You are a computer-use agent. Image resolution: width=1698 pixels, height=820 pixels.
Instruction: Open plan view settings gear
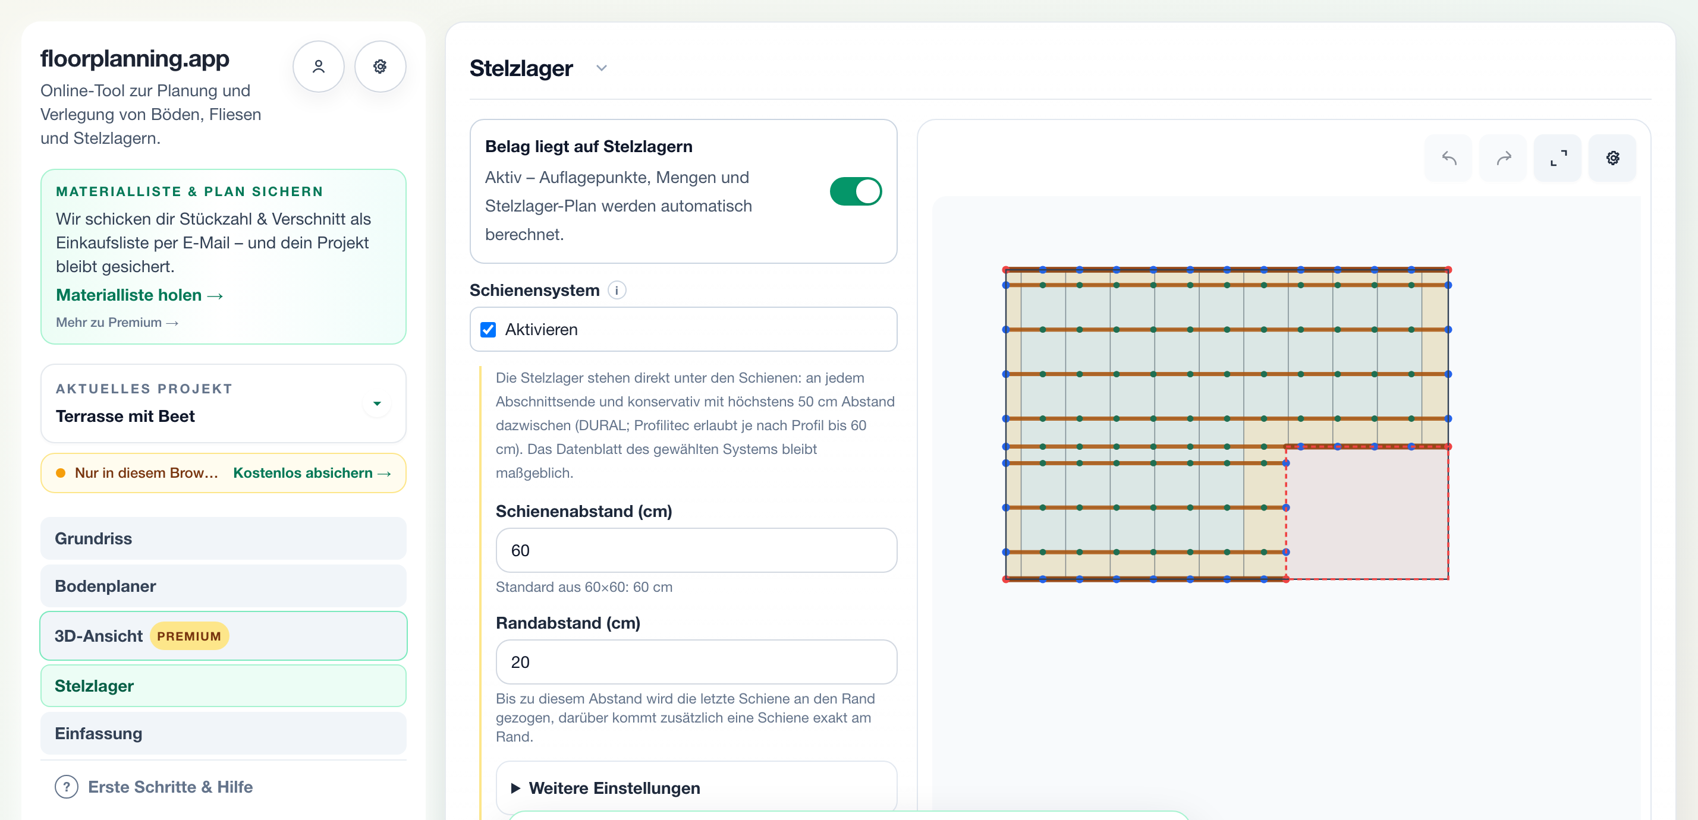[x=1612, y=158]
